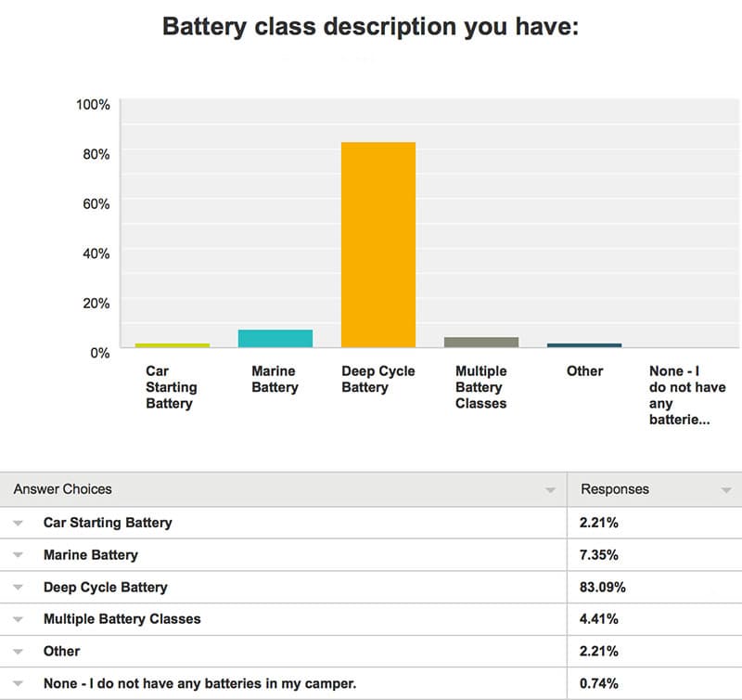The height and width of the screenshot is (700, 742).
Task: Expand the Marine Battery row arrow
Action: pos(18,555)
